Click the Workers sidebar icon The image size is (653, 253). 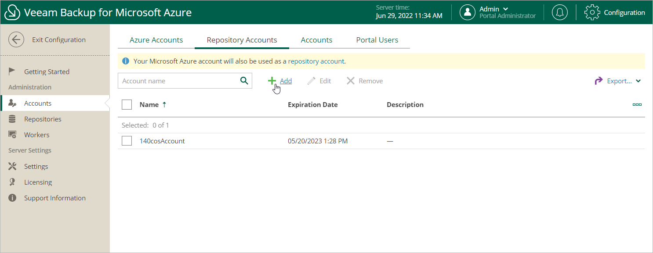[x=12, y=135]
